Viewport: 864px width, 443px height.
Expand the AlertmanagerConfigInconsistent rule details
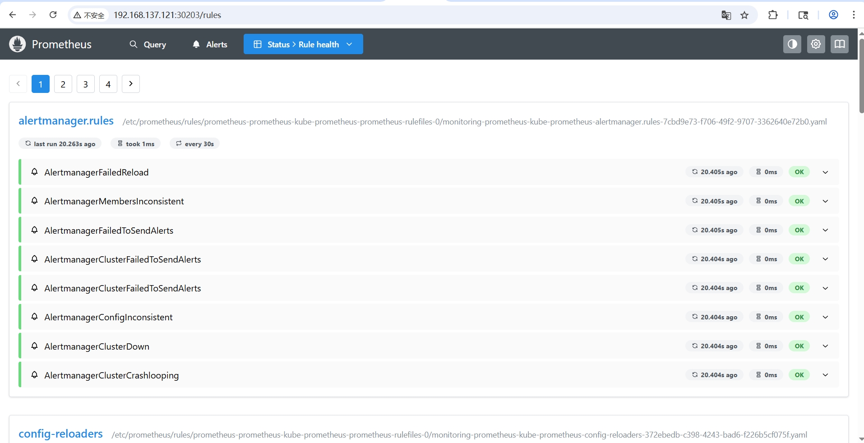[825, 317]
